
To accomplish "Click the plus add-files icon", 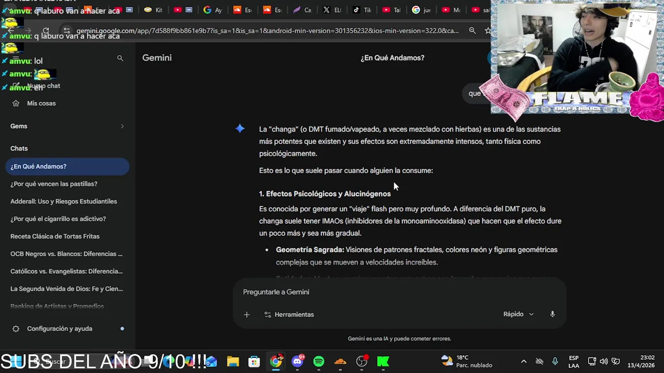I will pos(246,314).
